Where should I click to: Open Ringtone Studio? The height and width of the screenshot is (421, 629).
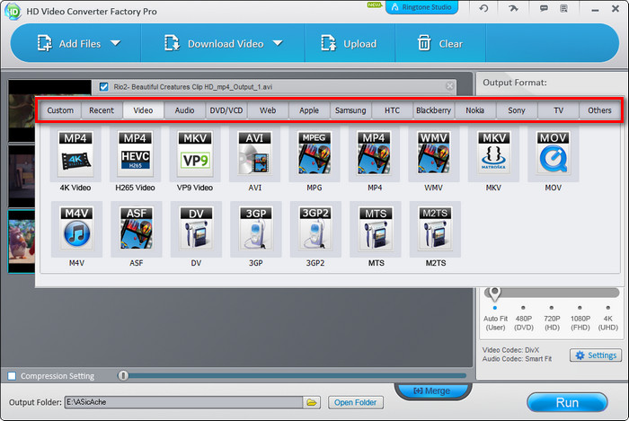click(x=421, y=7)
